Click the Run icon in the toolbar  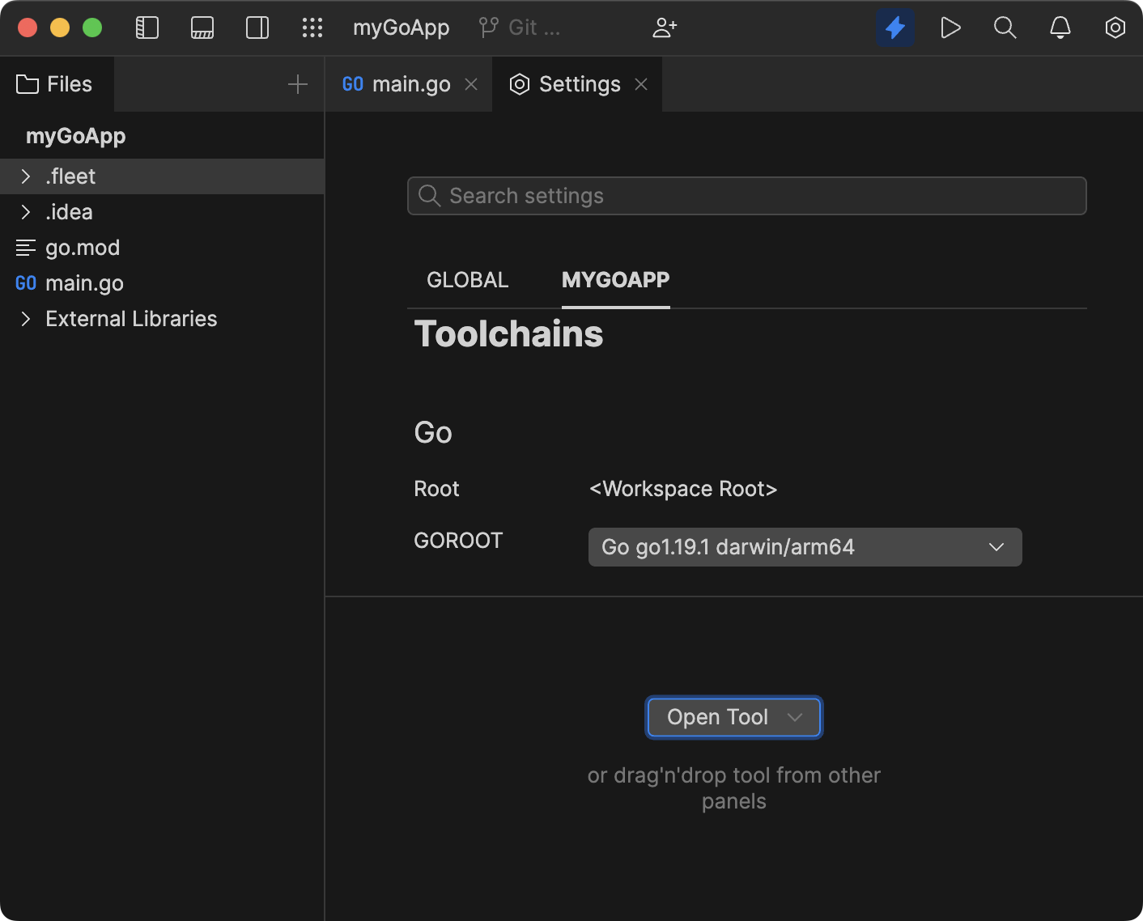[950, 27]
